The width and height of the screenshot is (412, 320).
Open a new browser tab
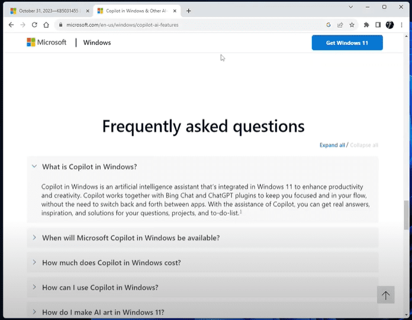[x=189, y=10]
